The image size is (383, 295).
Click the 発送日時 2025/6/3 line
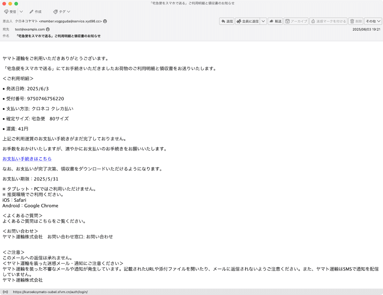tap(26, 88)
